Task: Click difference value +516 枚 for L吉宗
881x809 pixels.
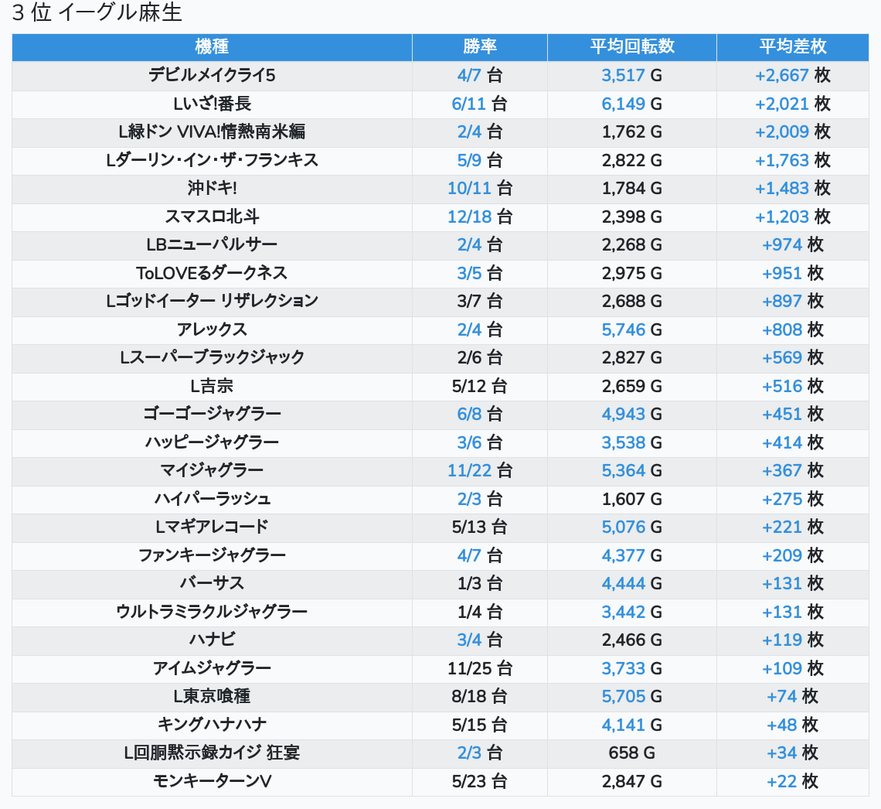Action: 792,386
